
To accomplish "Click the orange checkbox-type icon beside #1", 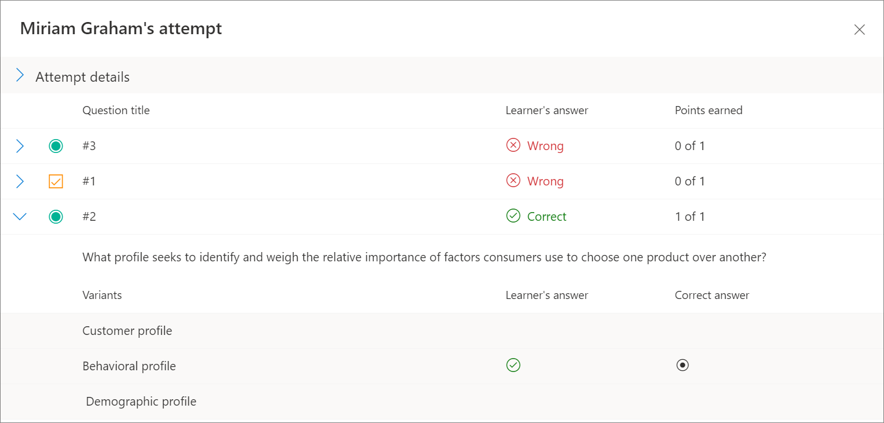I will click(x=56, y=181).
